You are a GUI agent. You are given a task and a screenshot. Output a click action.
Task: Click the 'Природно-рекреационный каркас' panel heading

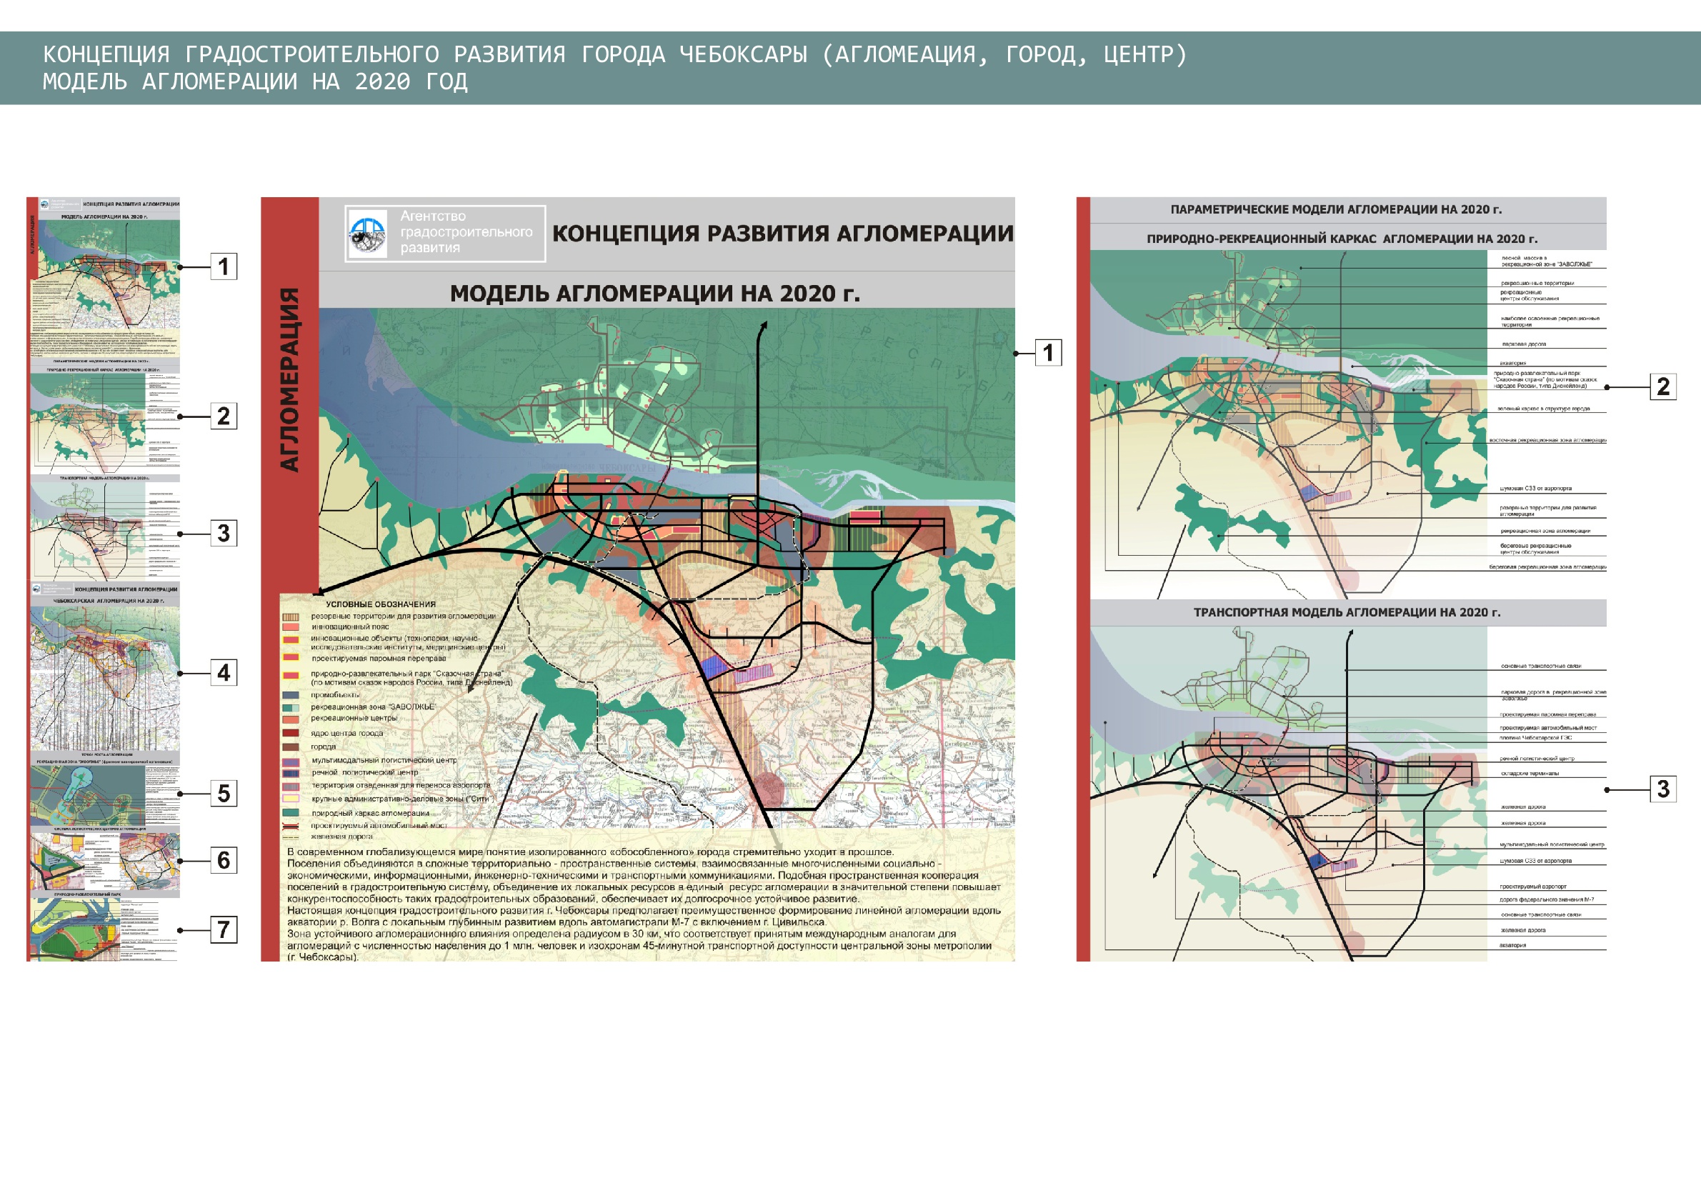1342,239
